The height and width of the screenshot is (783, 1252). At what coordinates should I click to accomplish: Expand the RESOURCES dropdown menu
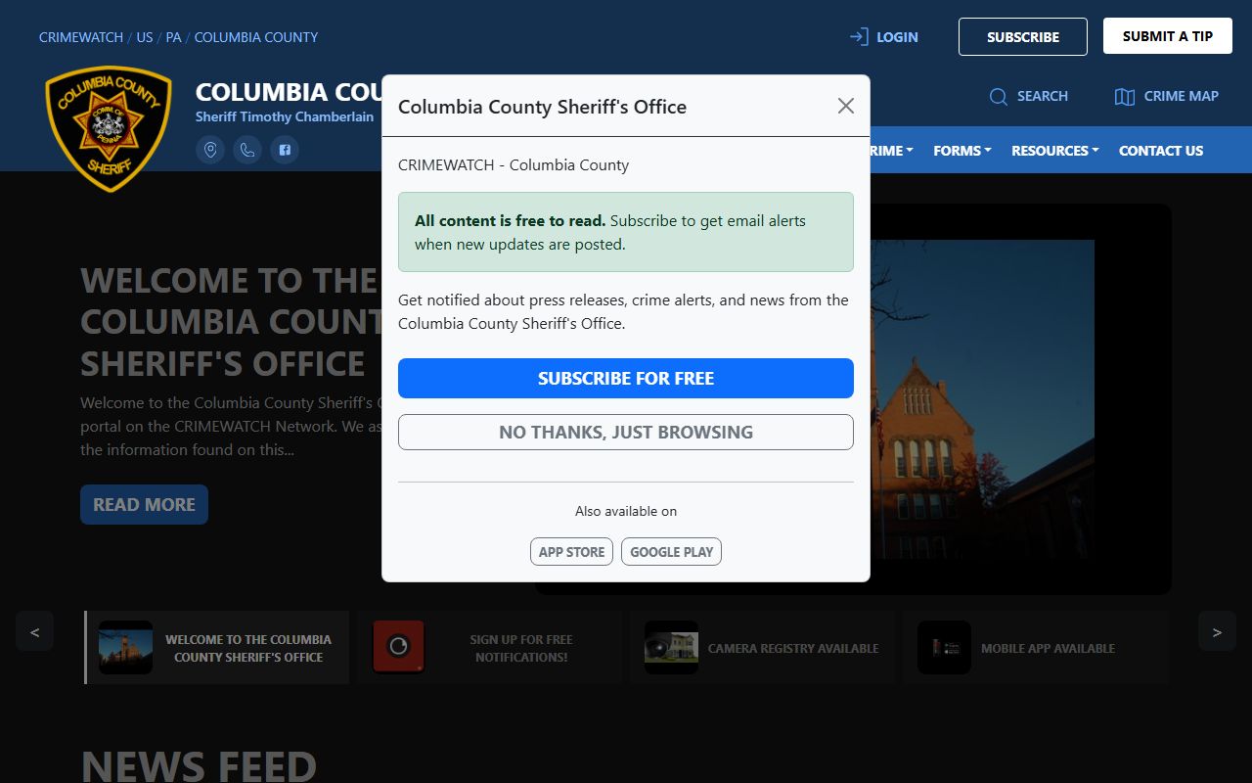(x=1055, y=151)
